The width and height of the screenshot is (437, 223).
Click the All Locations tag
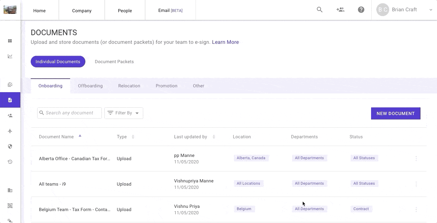(x=249, y=183)
